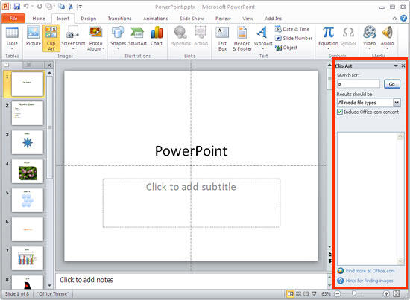Insert a Table from ribbon
Viewport: 410px width, 300px height.
coord(12,39)
